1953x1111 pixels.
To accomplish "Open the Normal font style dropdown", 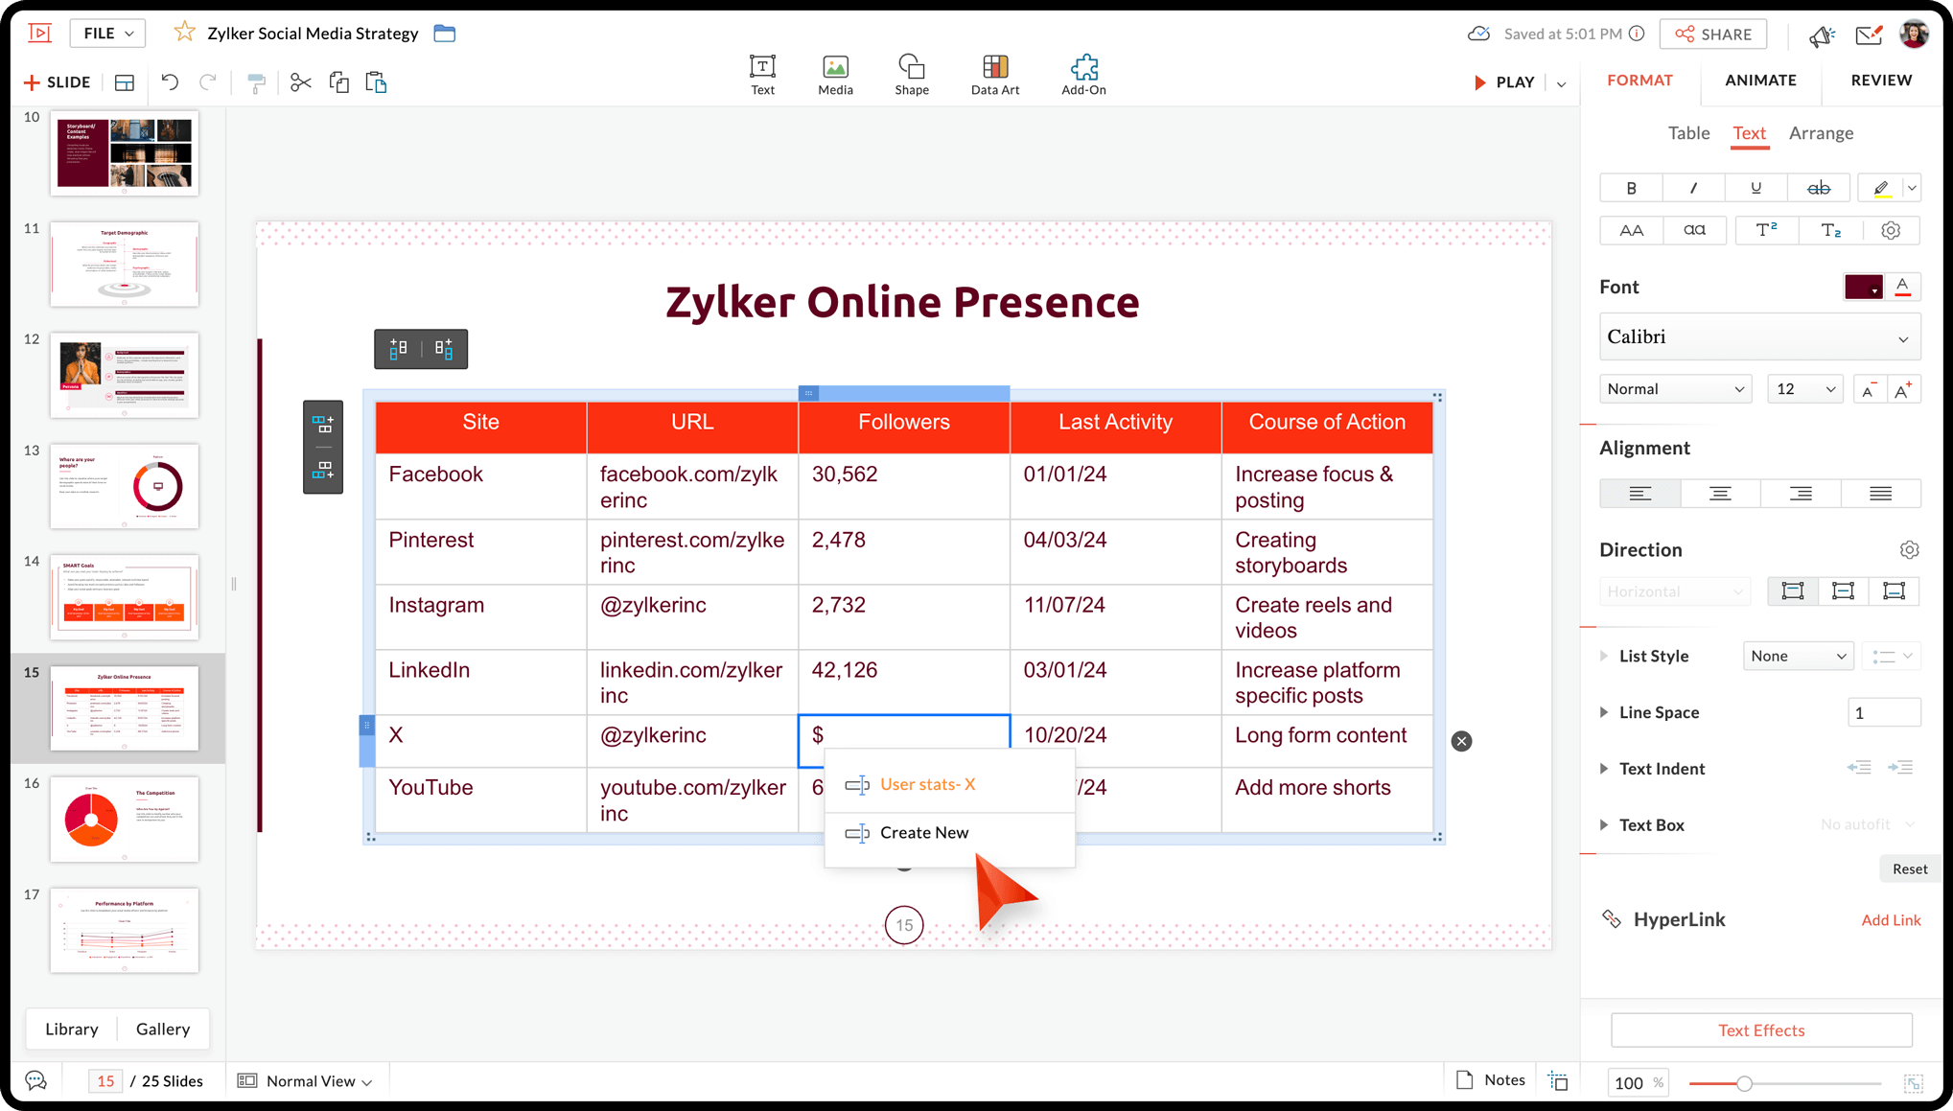I will click(1675, 389).
